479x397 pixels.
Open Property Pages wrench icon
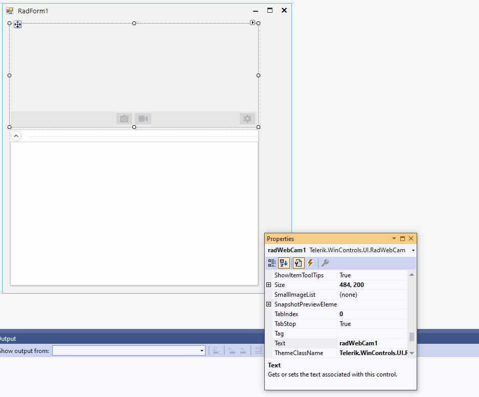pos(325,263)
